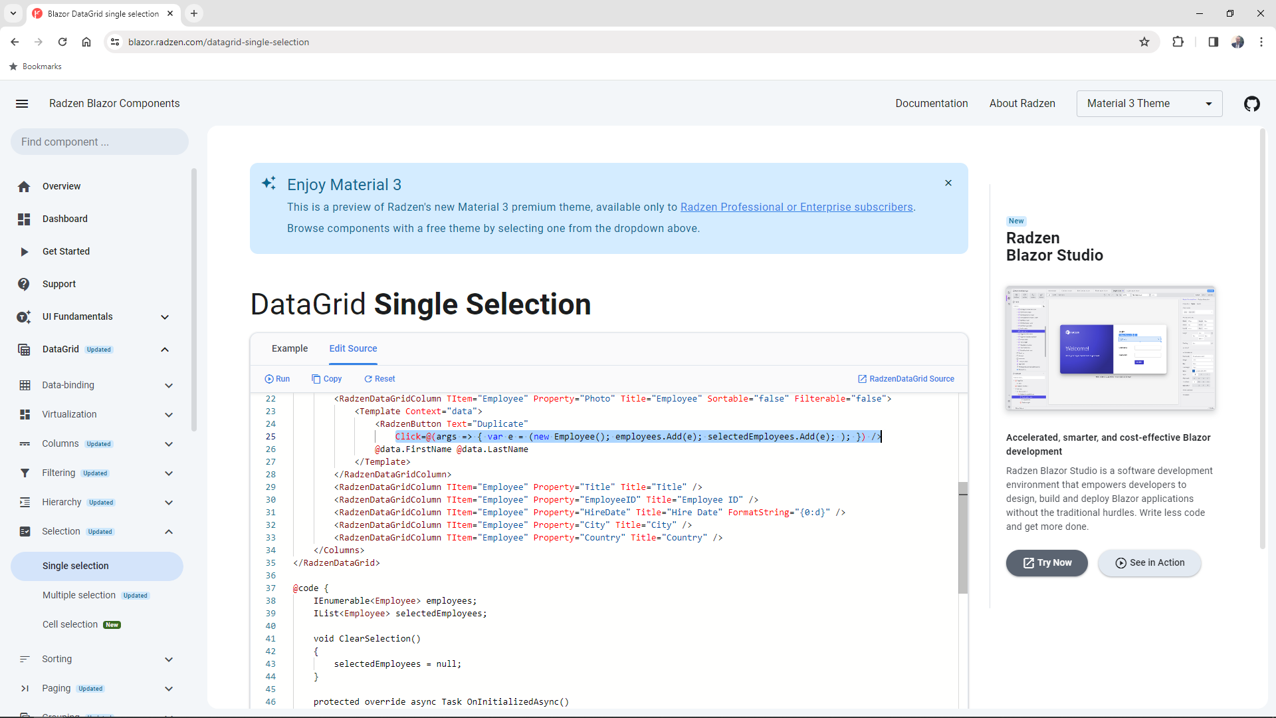This screenshot has height=718, width=1276.
Task: Click Radzen Professional or Enterprise subscribers link
Action: click(796, 207)
